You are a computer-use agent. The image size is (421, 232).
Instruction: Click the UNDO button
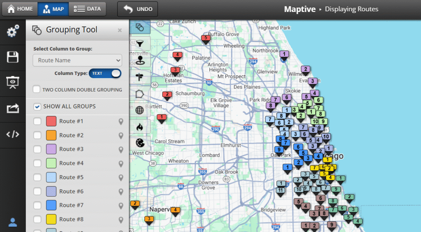tap(138, 9)
